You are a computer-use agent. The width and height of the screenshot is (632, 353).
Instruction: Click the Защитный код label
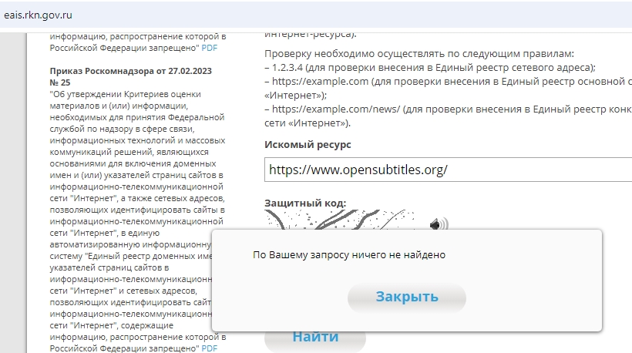click(305, 203)
